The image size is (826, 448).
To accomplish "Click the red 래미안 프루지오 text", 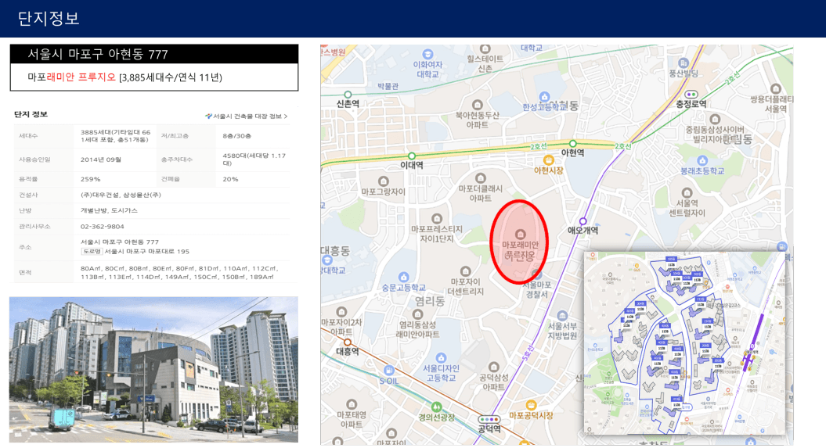I will tap(81, 77).
